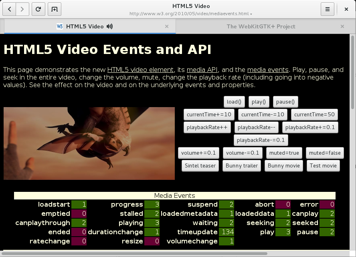This screenshot has height=257, width=356.
Task: Click playbackRate-=0.1 button
Action: coord(261,140)
